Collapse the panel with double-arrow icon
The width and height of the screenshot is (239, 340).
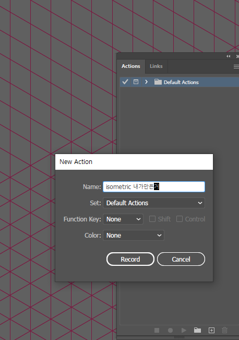click(x=229, y=56)
